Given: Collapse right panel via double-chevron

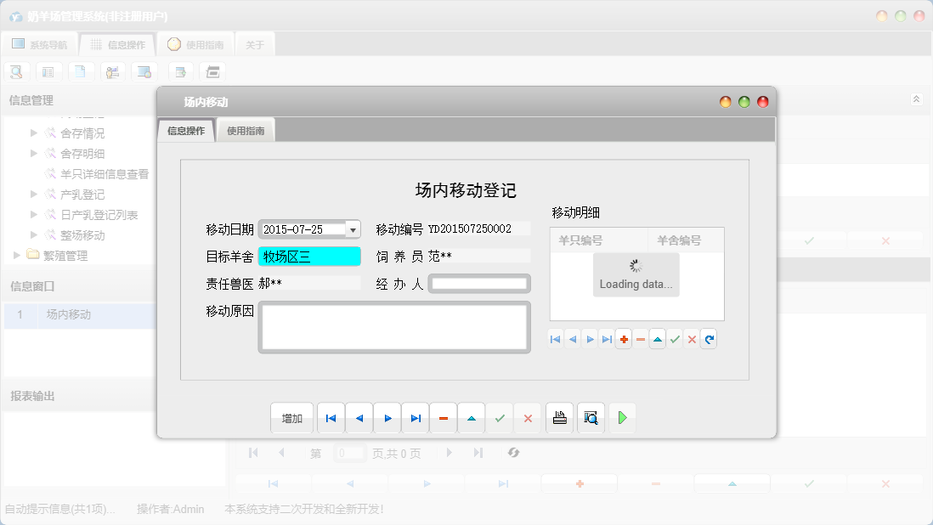Looking at the screenshot, I should [916, 99].
